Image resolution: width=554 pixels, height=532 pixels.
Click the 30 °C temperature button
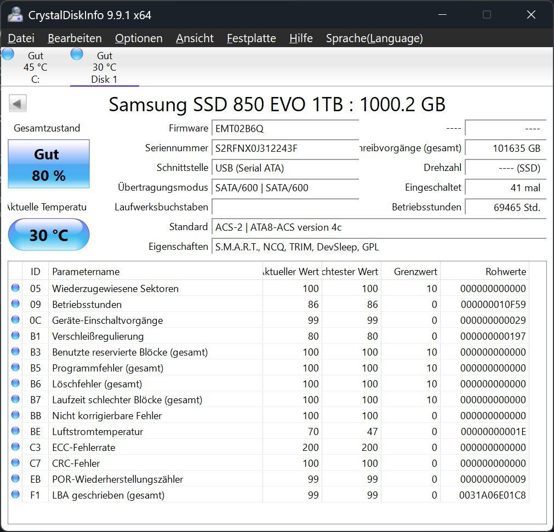point(49,235)
